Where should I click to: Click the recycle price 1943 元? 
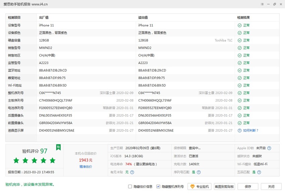click(85, 160)
